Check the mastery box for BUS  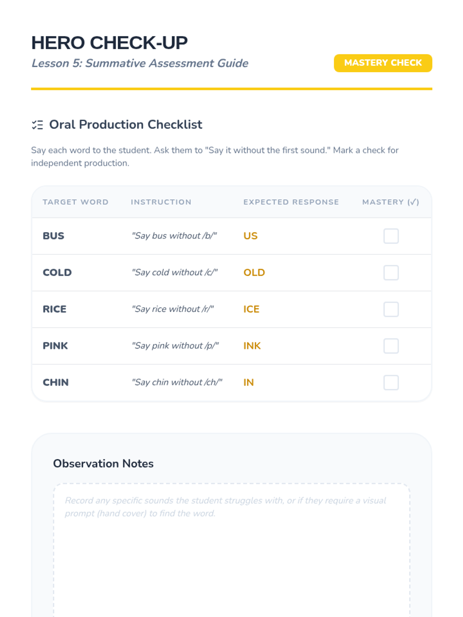coord(391,236)
